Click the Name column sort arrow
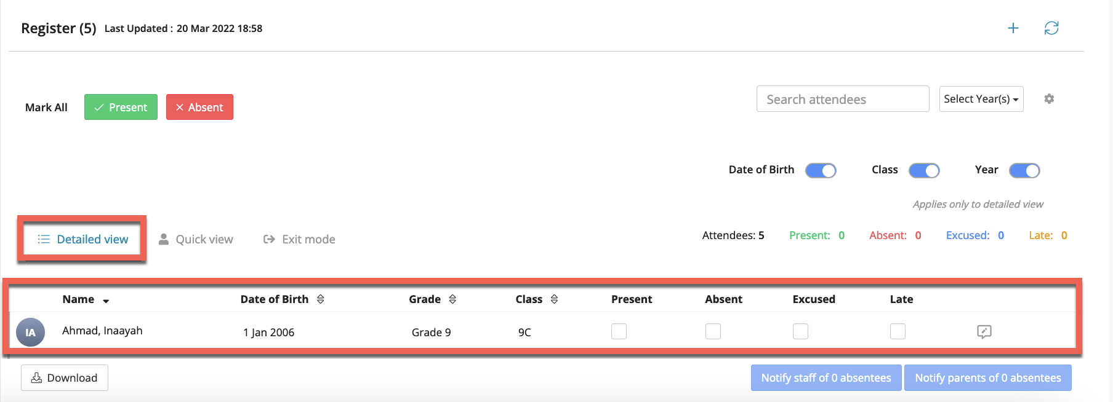1113x402 pixels. [x=106, y=301]
